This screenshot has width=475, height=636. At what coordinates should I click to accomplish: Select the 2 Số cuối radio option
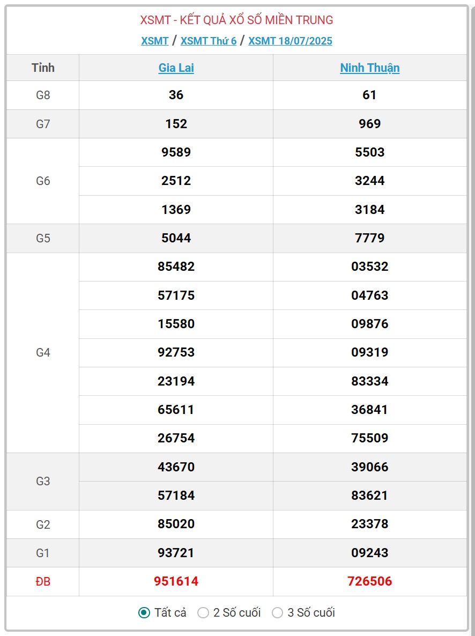[x=203, y=612]
